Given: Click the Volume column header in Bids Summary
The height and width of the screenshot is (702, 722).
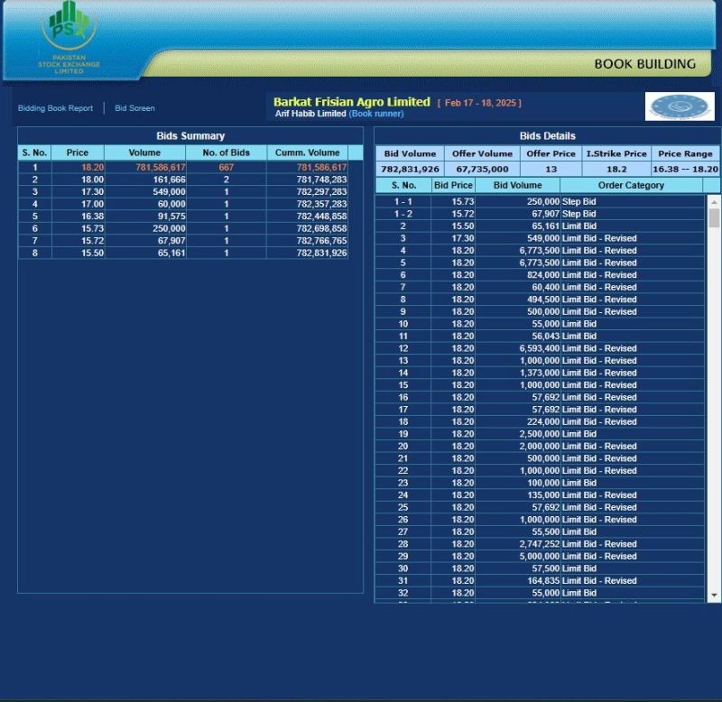Looking at the screenshot, I should click(x=144, y=152).
